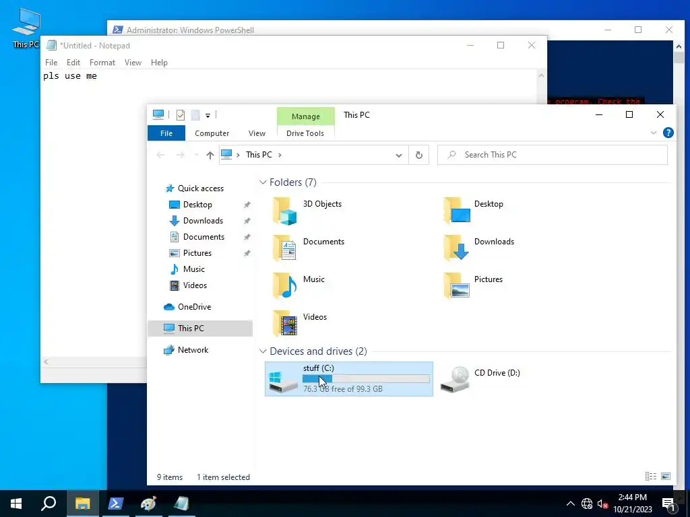The image size is (690, 517).
Task: Click the New folder quick access toolbar icon
Action: pos(195,115)
